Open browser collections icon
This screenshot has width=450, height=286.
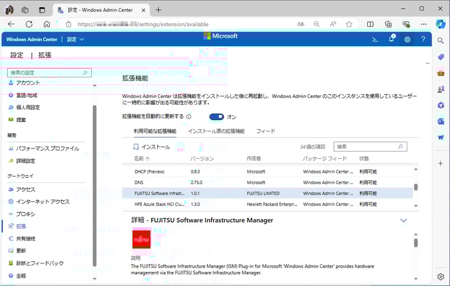tap(388, 24)
